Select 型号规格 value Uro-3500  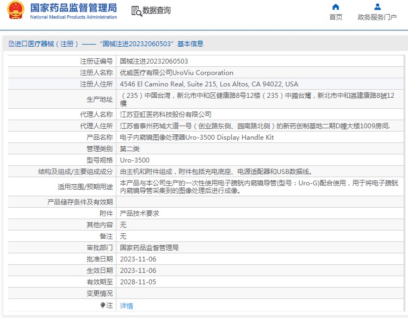(134, 160)
